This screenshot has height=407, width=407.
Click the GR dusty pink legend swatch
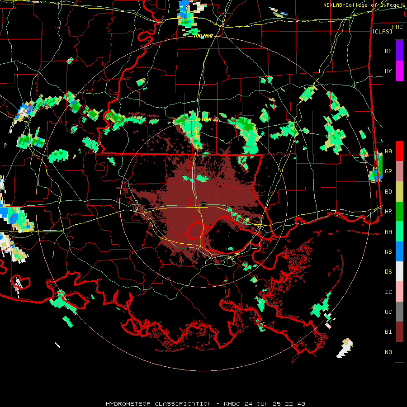coord(399,171)
